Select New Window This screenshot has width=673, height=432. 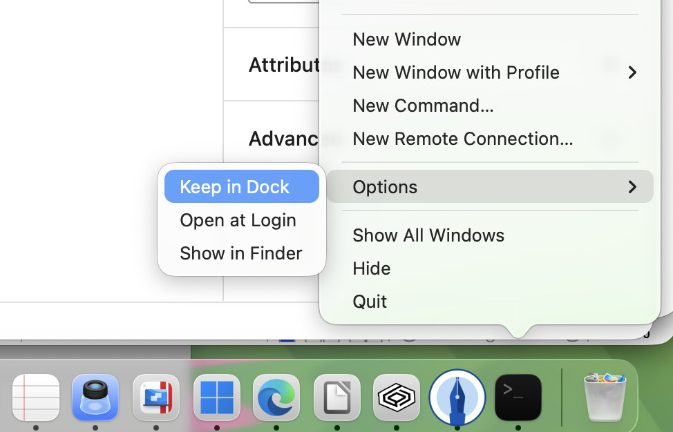click(406, 39)
